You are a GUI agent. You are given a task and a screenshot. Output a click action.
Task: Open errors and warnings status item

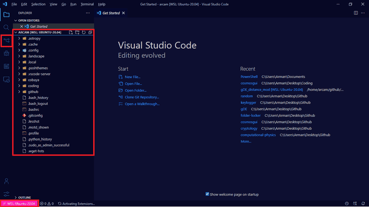pyautogui.click(x=47, y=204)
